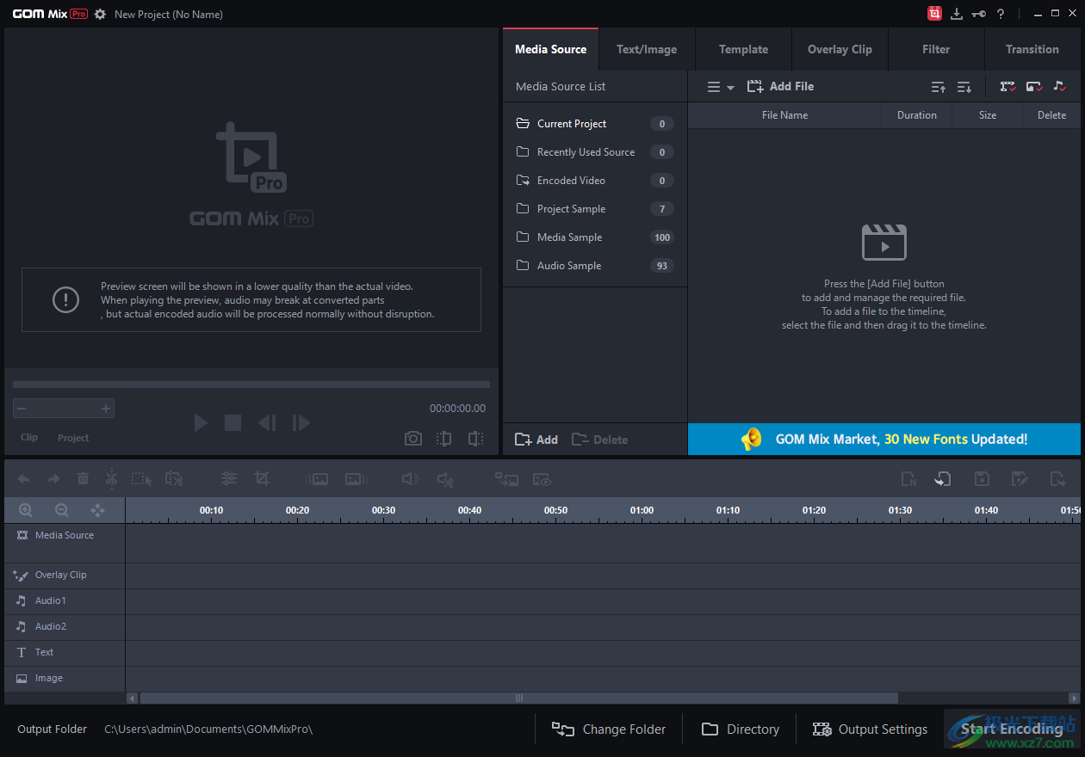
Task: Click the Delete column header
Action: (1051, 115)
